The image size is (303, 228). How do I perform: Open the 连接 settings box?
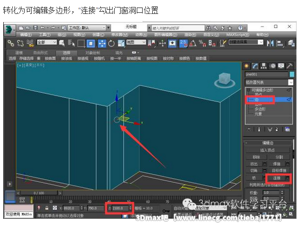[x=288, y=178]
